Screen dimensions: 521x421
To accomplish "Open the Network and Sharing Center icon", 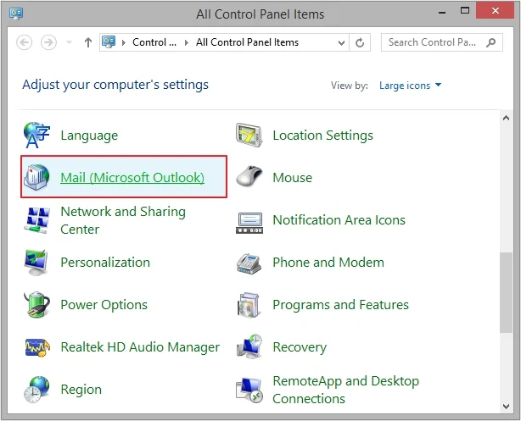I will pyautogui.click(x=36, y=220).
